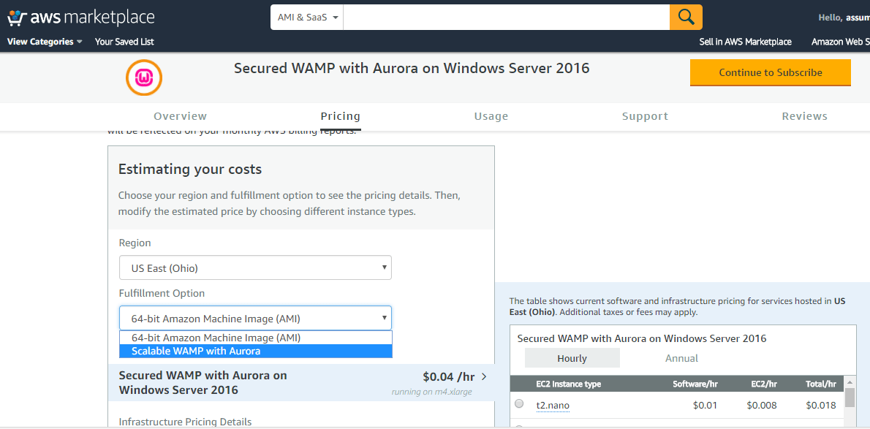This screenshot has height=429, width=870.
Task: Click into the marketplace search field
Action: [x=506, y=17]
